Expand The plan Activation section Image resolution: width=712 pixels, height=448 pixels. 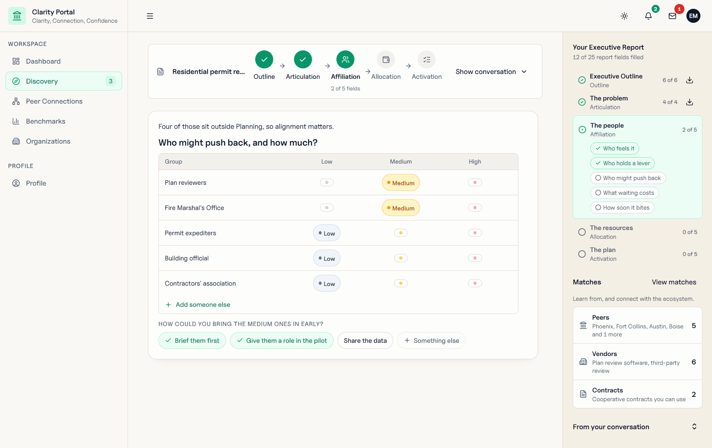(638, 254)
